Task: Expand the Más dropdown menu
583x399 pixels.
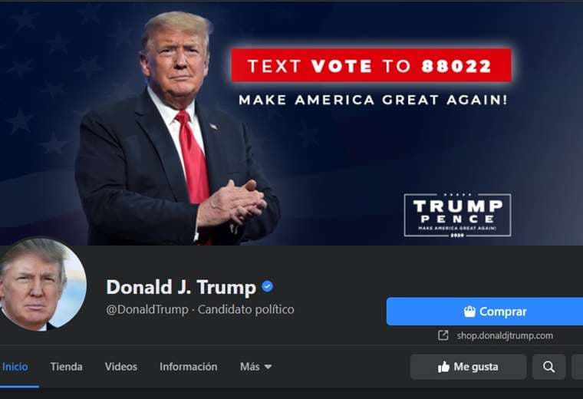Action: [255, 367]
